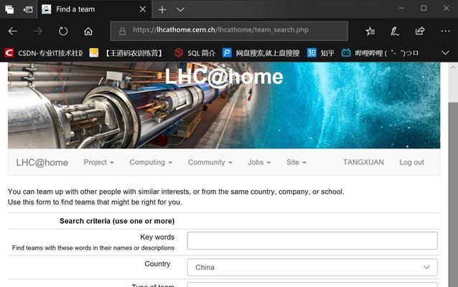The image size is (458, 287).
Task: Refresh the current page
Action: coord(62,31)
